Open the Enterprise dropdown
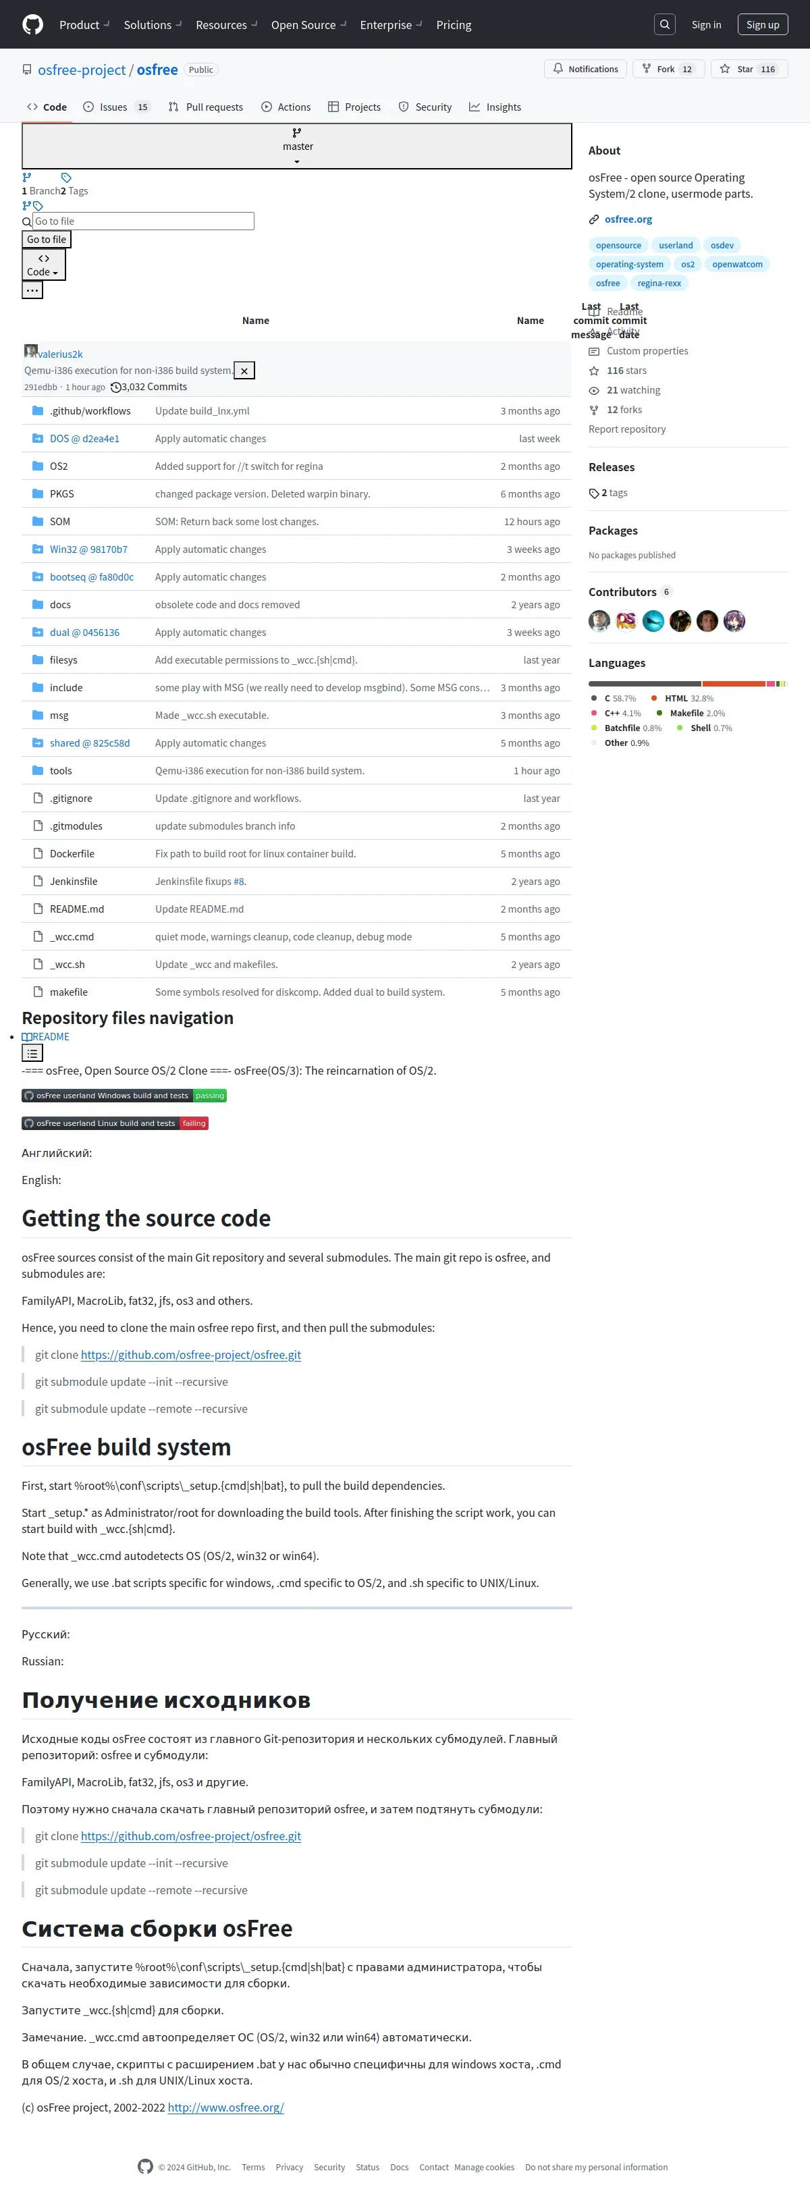This screenshot has height=2202, width=810. click(390, 25)
